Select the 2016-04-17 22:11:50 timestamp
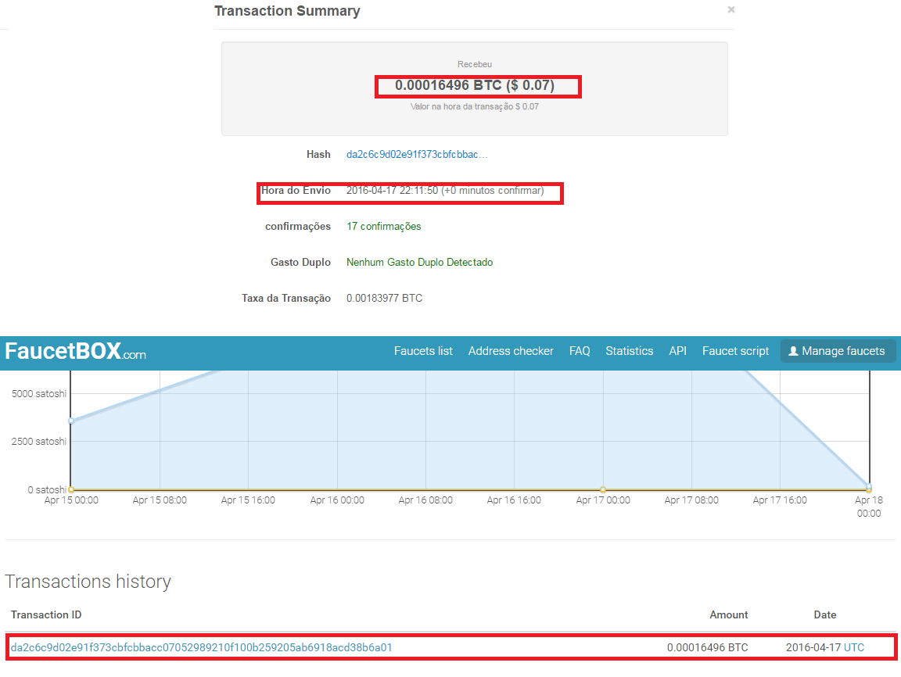 tap(392, 191)
